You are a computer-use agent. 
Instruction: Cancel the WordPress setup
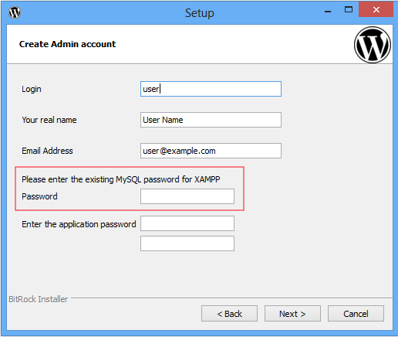(356, 314)
